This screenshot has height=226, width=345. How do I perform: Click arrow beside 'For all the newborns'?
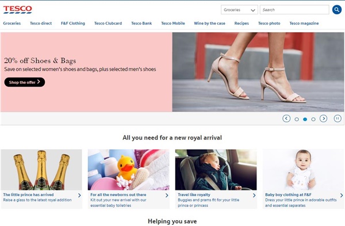(167, 195)
